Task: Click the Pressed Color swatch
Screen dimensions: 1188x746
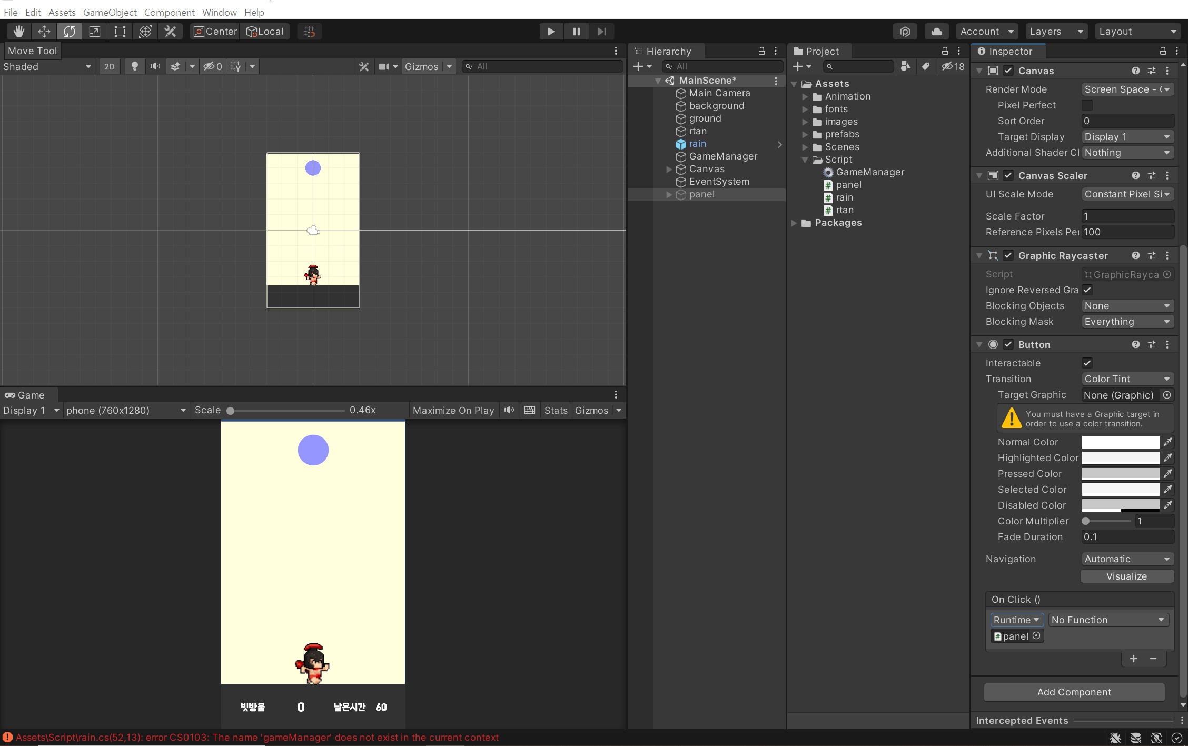Action: coord(1121,473)
